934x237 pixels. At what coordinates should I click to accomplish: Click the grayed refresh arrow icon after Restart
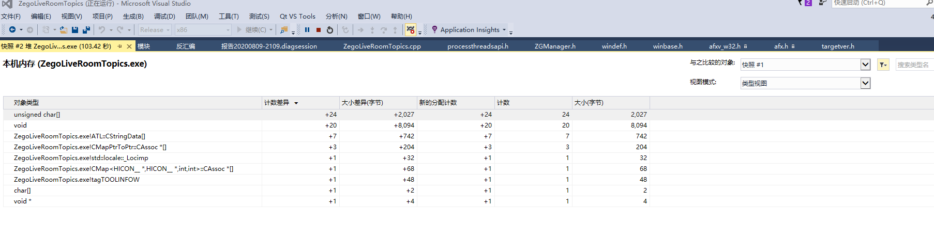tap(345, 30)
